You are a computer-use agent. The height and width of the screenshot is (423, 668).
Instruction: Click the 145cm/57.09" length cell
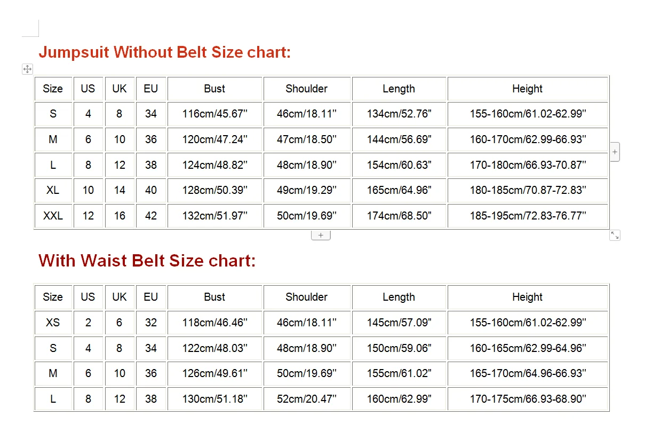pyautogui.click(x=399, y=323)
